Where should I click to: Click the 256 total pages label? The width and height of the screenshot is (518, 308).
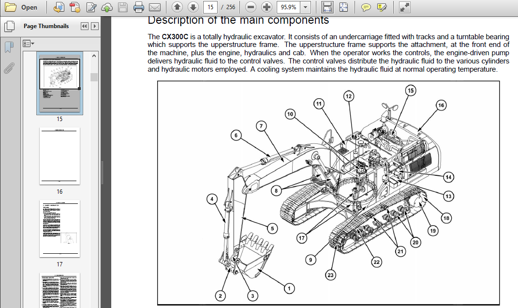(x=231, y=7)
